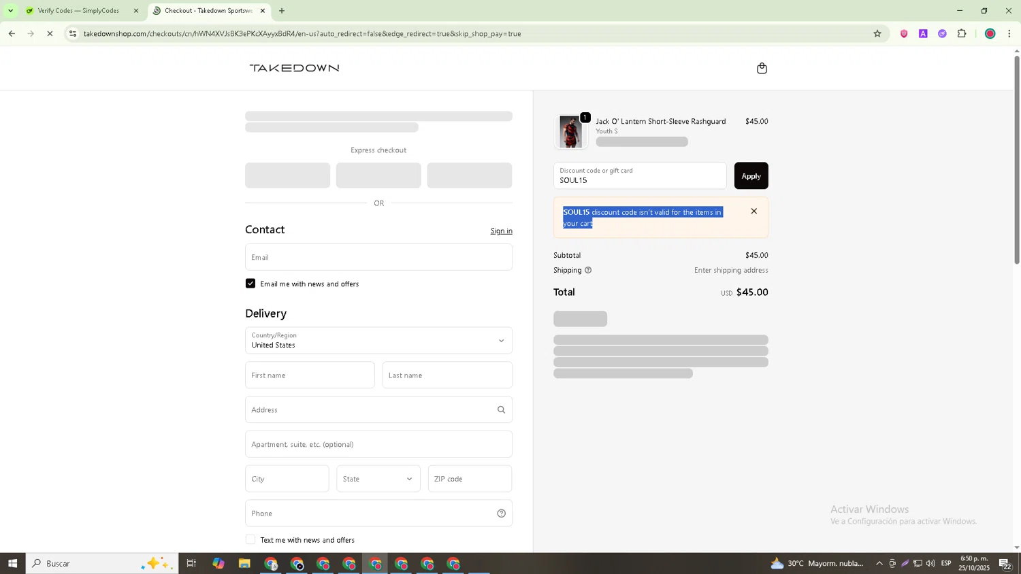Check Text me with news and offers
This screenshot has height=574, width=1021.
pyautogui.click(x=250, y=540)
